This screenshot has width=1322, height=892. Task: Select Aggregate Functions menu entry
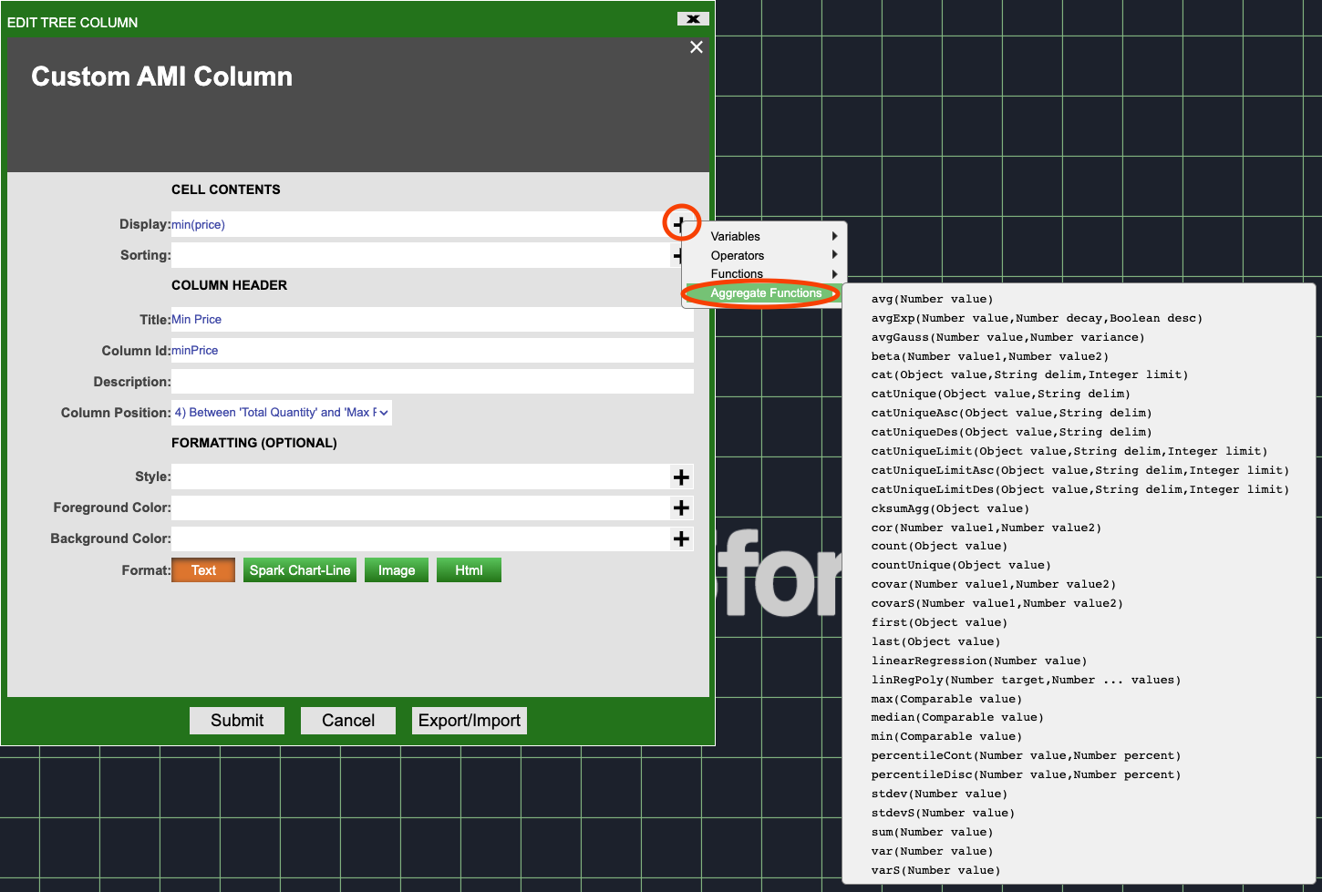(x=765, y=293)
